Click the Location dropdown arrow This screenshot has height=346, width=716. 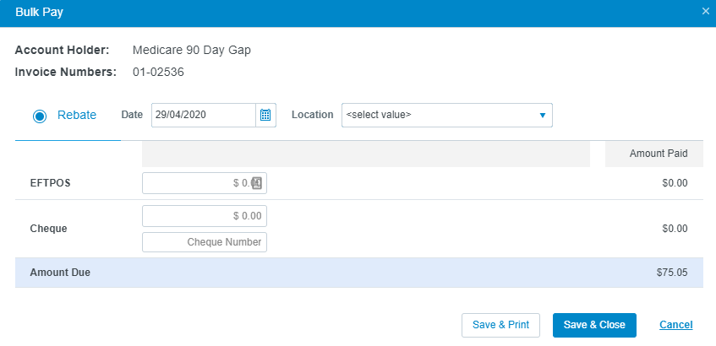click(543, 116)
